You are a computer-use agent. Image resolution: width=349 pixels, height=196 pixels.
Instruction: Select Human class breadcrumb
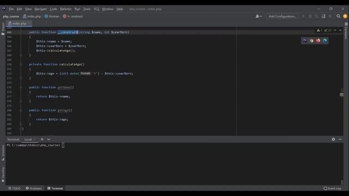[x=52, y=16]
